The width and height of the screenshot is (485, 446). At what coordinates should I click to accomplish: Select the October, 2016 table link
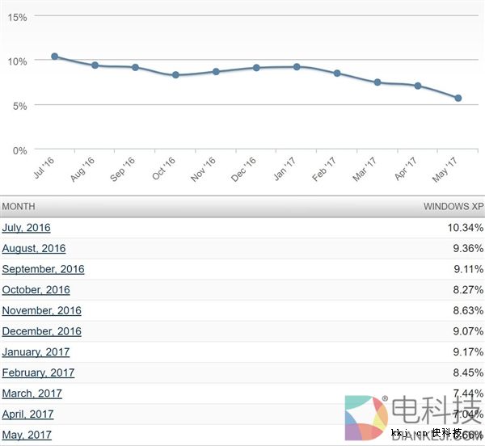[x=36, y=290]
